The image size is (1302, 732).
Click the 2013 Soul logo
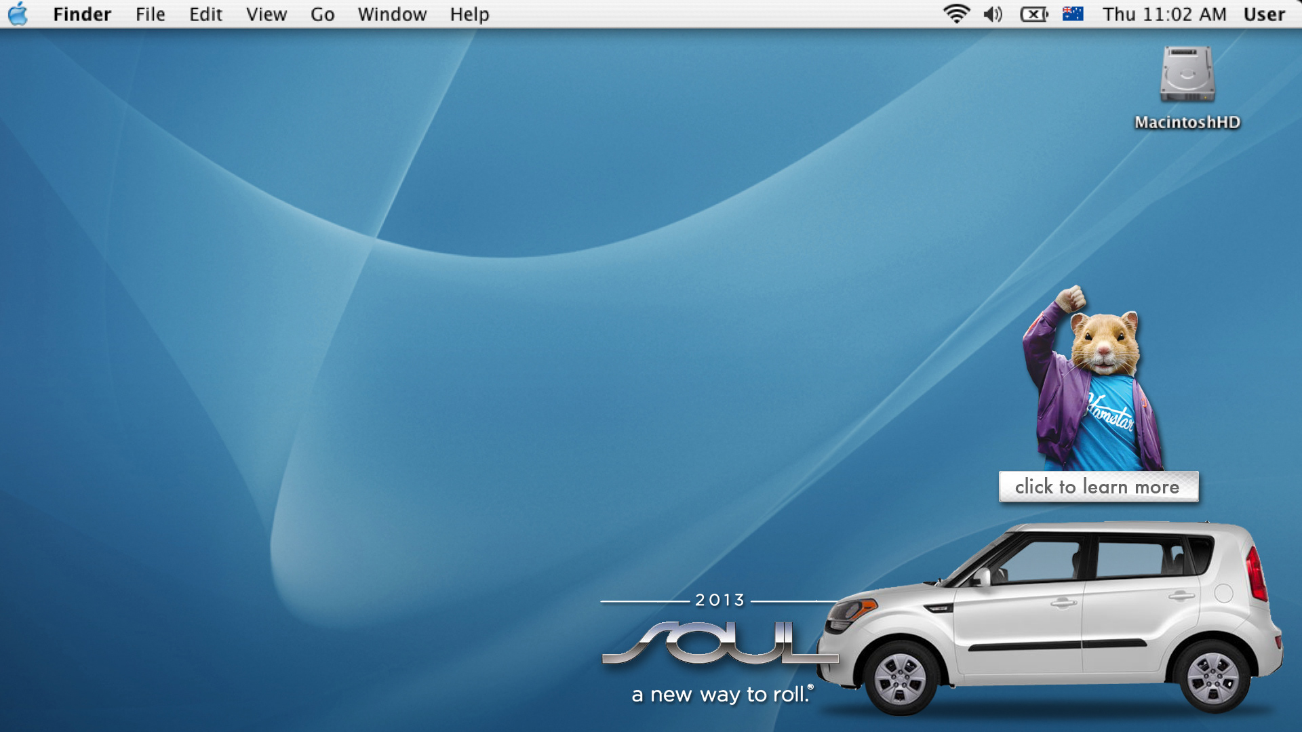[x=720, y=629]
